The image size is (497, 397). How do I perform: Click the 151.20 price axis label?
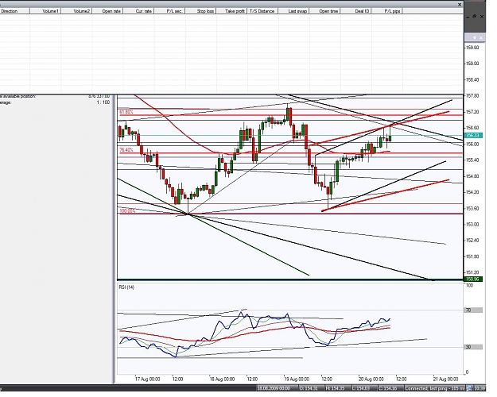[x=472, y=272]
